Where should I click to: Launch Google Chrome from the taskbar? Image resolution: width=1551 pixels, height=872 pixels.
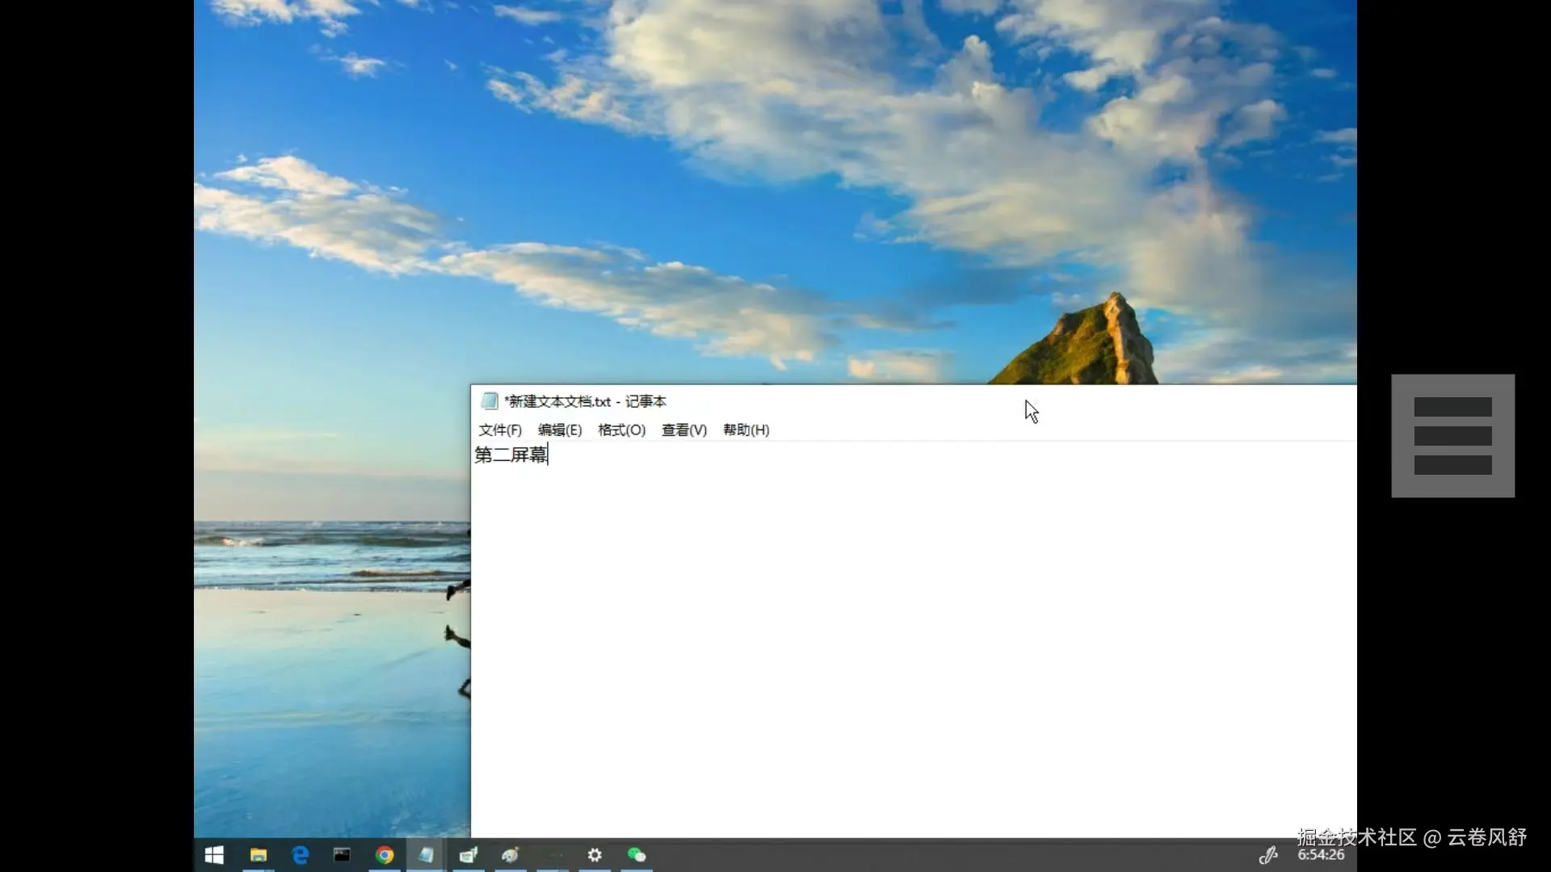click(385, 855)
